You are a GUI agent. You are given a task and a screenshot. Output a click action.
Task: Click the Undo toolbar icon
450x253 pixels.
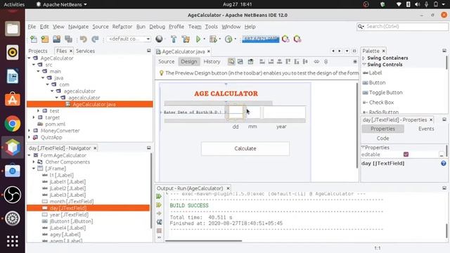(x=83, y=39)
